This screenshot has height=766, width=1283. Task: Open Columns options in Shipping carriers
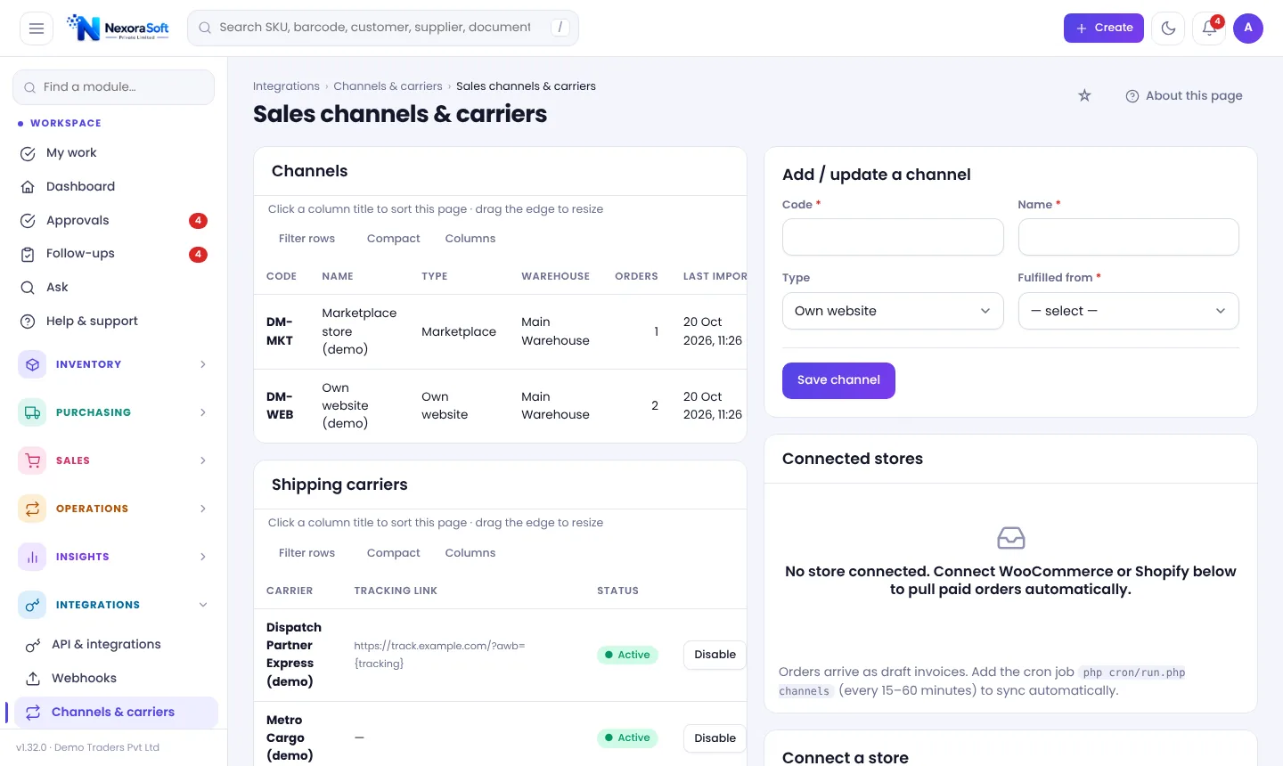470,553
